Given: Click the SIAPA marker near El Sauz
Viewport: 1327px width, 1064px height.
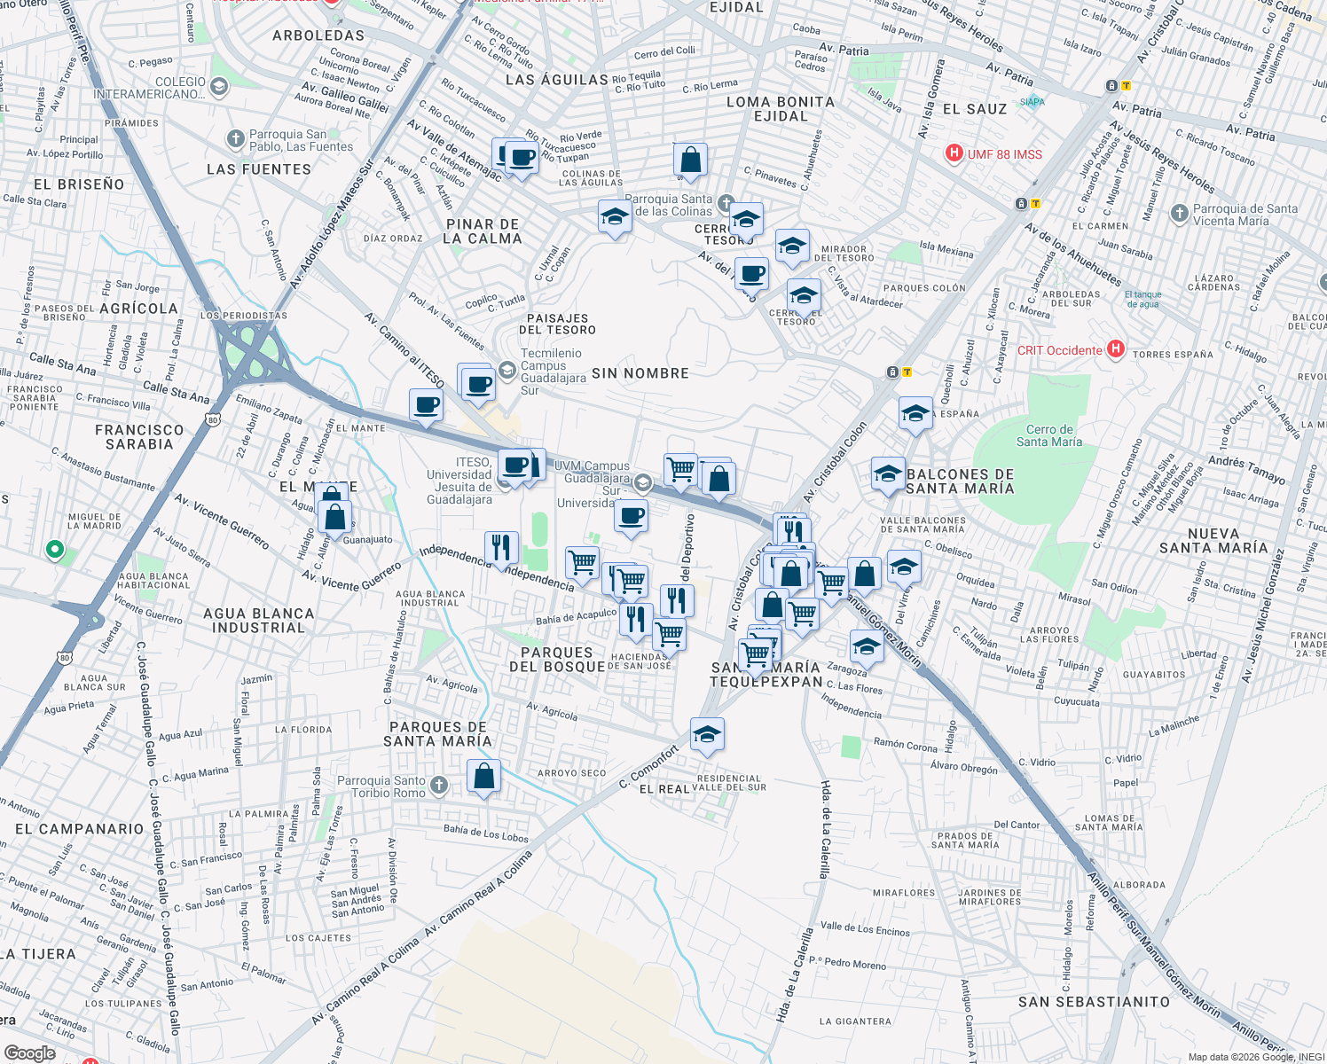Looking at the screenshot, I should tap(1031, 102).
